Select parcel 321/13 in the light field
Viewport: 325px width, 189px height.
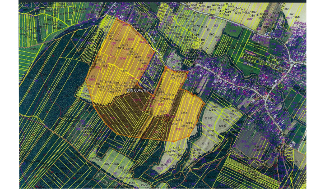(222, 126)
